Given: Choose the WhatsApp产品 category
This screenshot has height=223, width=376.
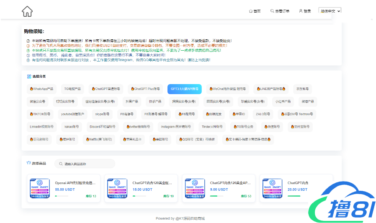Looking at the screenshot, I should point(41,89).
